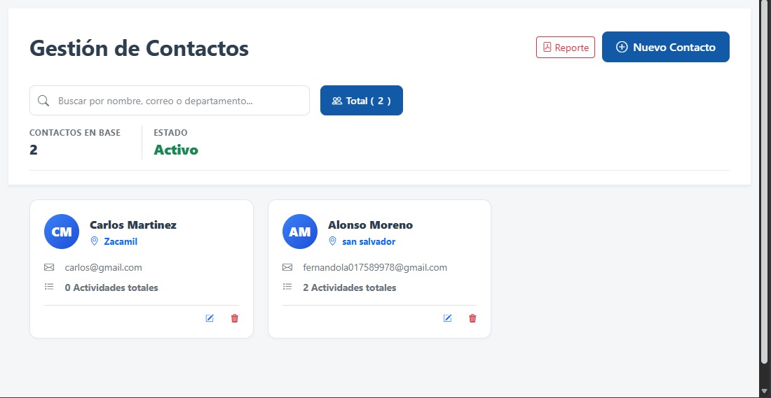Select the name Carlos Martinez
The image size is (771, 398).
point(132,225)
